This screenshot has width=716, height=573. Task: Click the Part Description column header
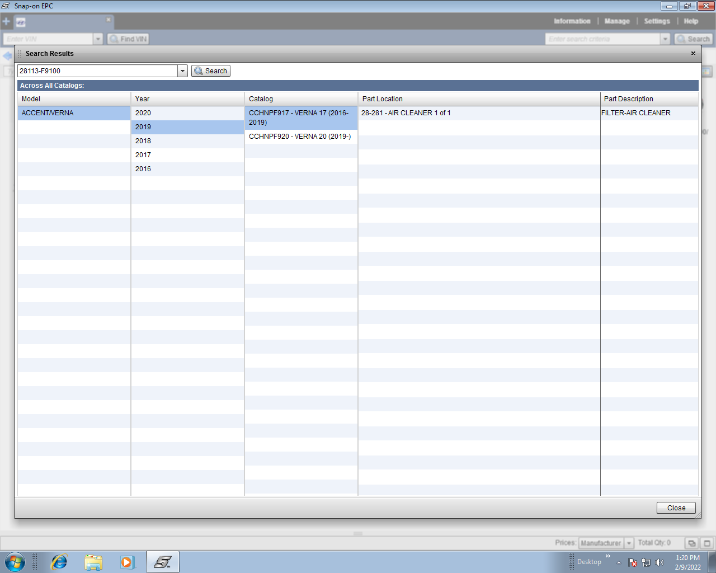pos(649,99)
